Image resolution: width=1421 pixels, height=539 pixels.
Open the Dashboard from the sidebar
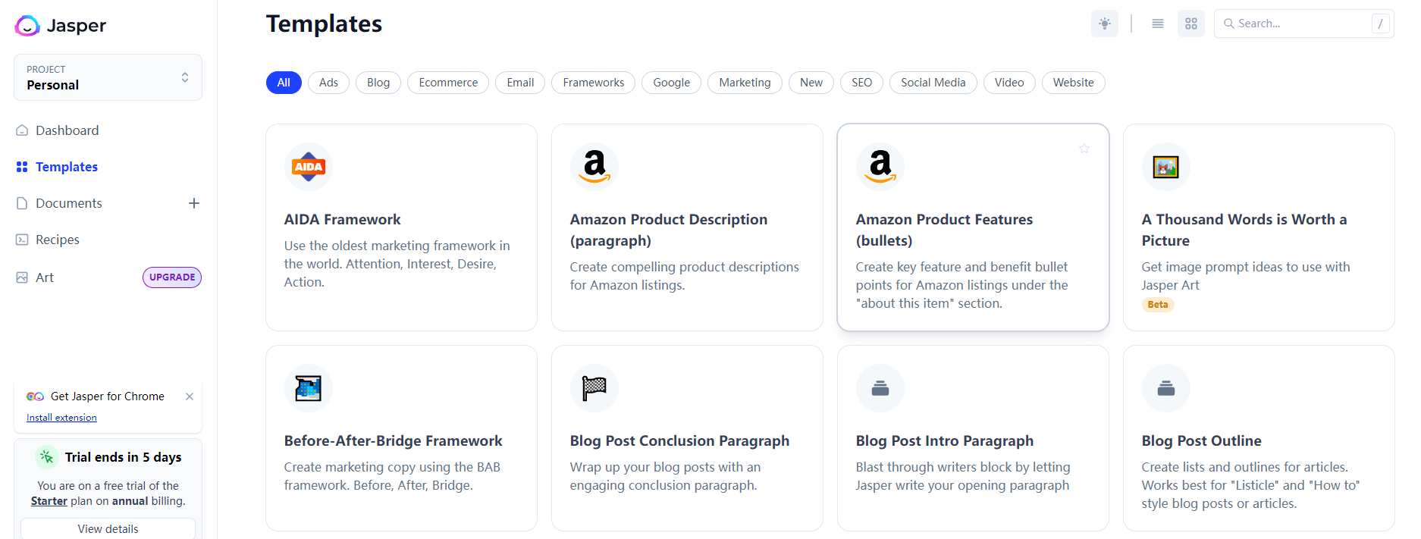[67, 130]
